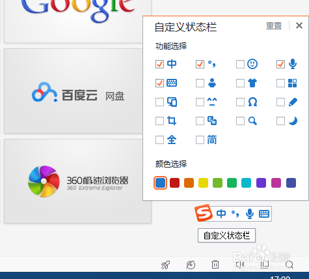Enable the user account person checkbox

click(x=200, y=83)
